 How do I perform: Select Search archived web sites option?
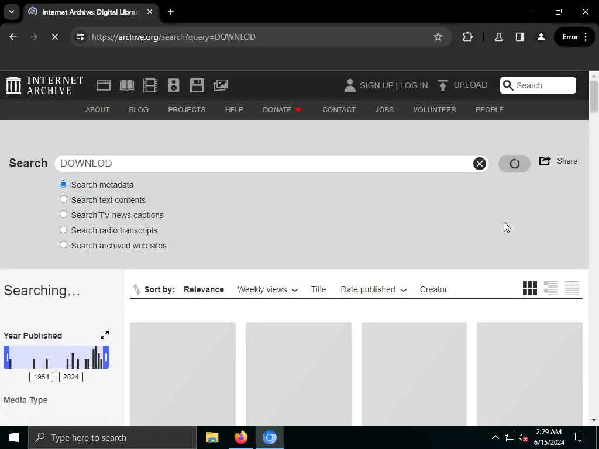click(x=63, y=245)
